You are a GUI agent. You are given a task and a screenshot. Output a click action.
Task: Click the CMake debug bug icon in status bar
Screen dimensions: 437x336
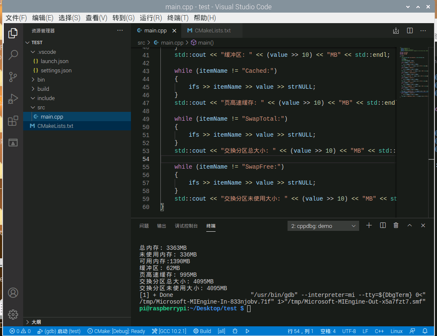point(235,331)
